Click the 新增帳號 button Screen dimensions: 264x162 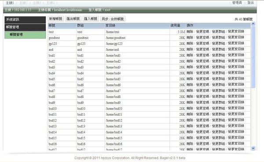[56, 19]
